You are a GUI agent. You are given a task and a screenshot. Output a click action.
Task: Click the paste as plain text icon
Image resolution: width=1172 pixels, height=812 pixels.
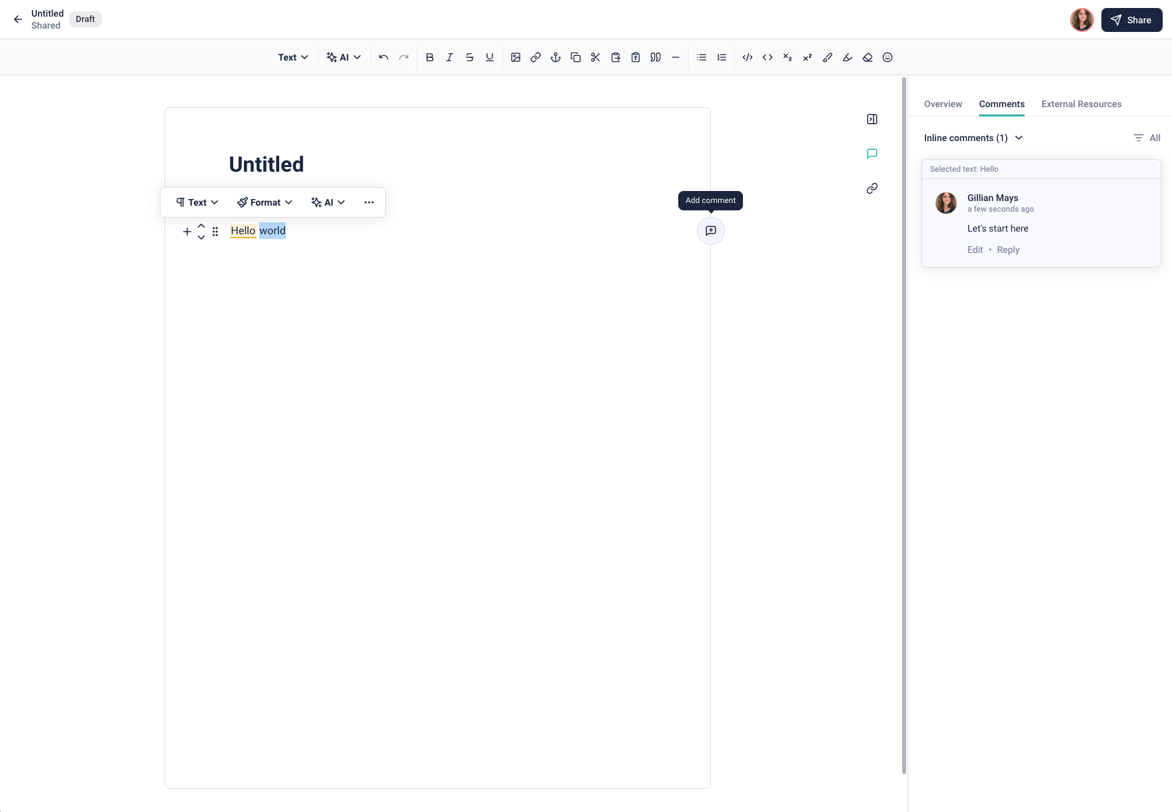[636, 57]
